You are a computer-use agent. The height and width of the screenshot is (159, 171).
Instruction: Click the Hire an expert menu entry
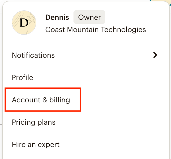pos(35,144)
